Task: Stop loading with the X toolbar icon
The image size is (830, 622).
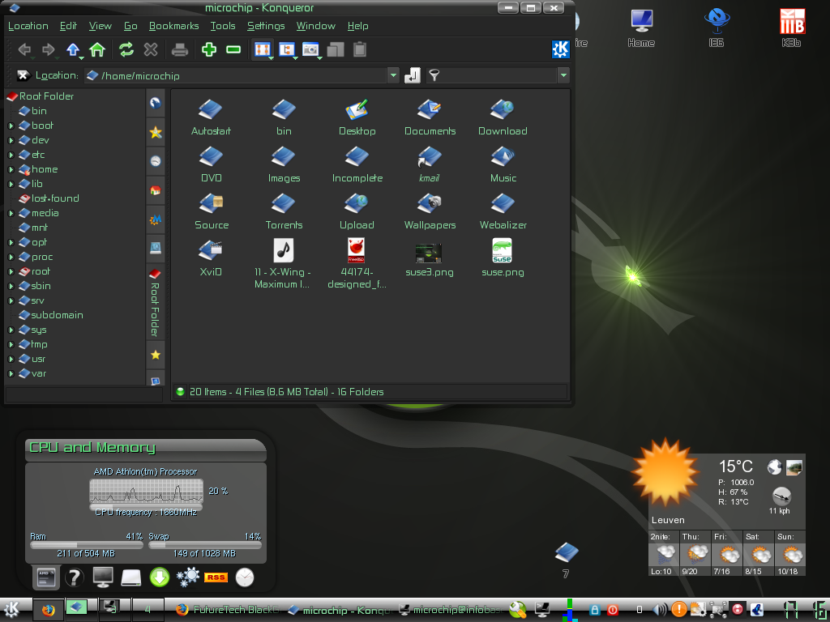Action: [151, 49]
